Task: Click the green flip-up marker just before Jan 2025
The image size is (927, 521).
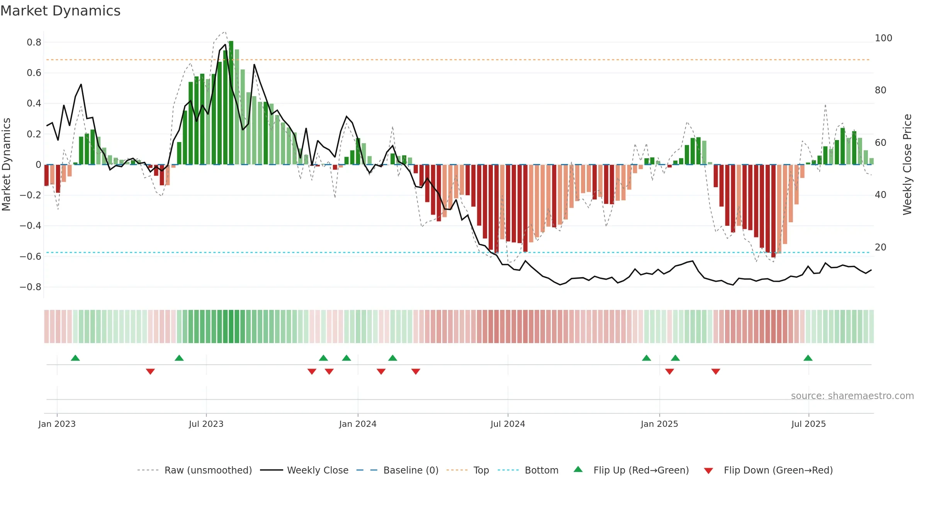Action: (x=647, y=358)
